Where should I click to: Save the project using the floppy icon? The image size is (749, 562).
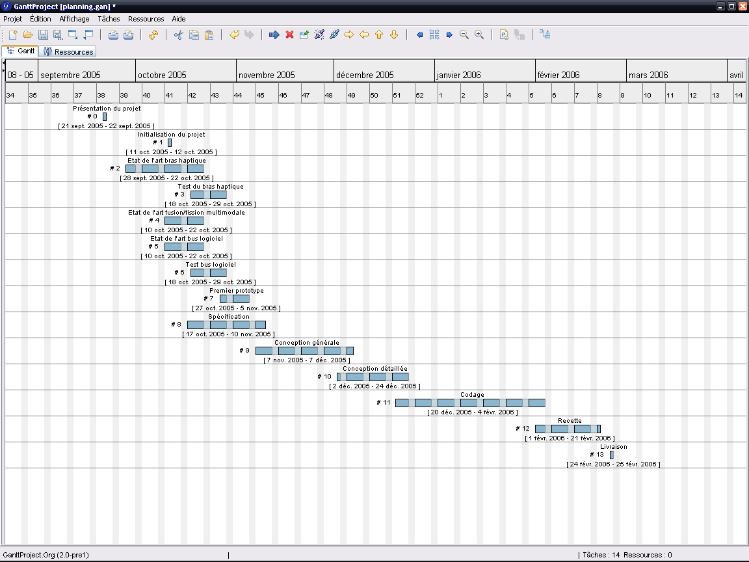43,34
